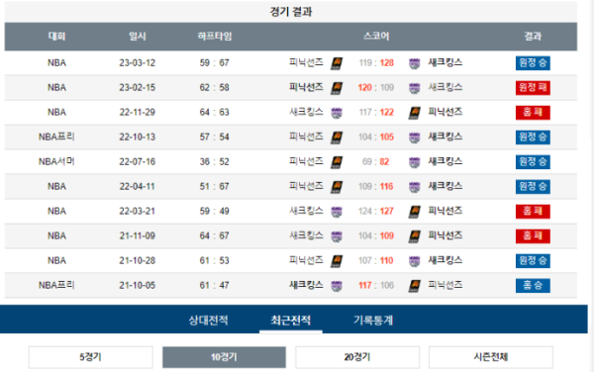Click halftime score 61 : 47

215,285
